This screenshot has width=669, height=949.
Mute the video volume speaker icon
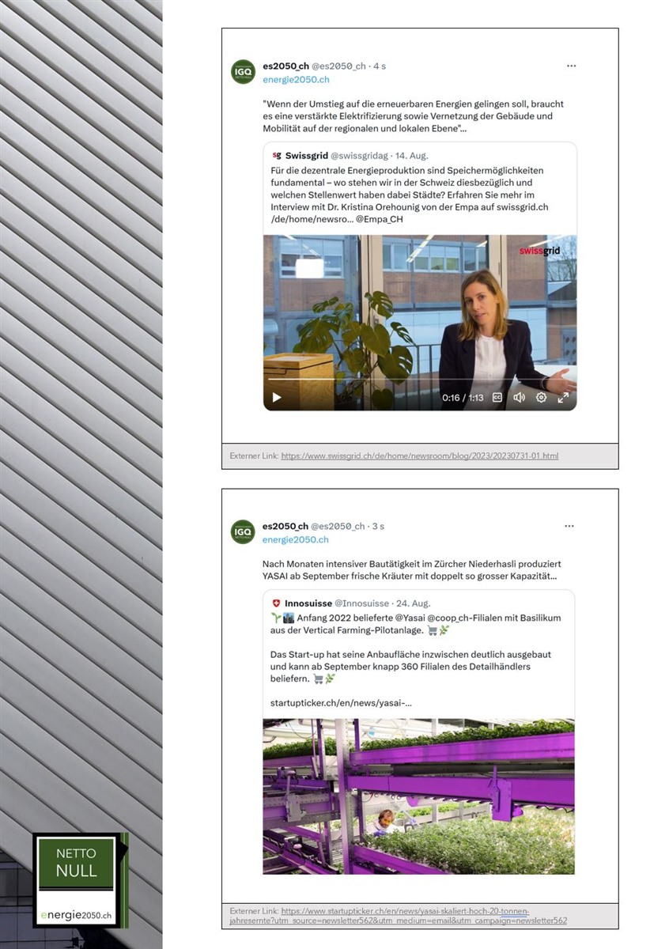[519, 398]
